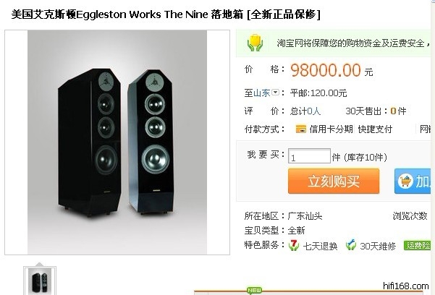Click the 30天维修 repair service link

(378, 246)
